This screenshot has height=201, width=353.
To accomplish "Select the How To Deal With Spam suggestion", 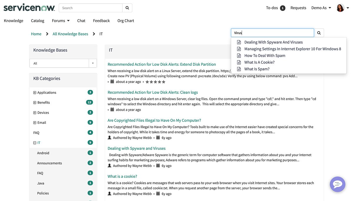I will tap(265, 55).
